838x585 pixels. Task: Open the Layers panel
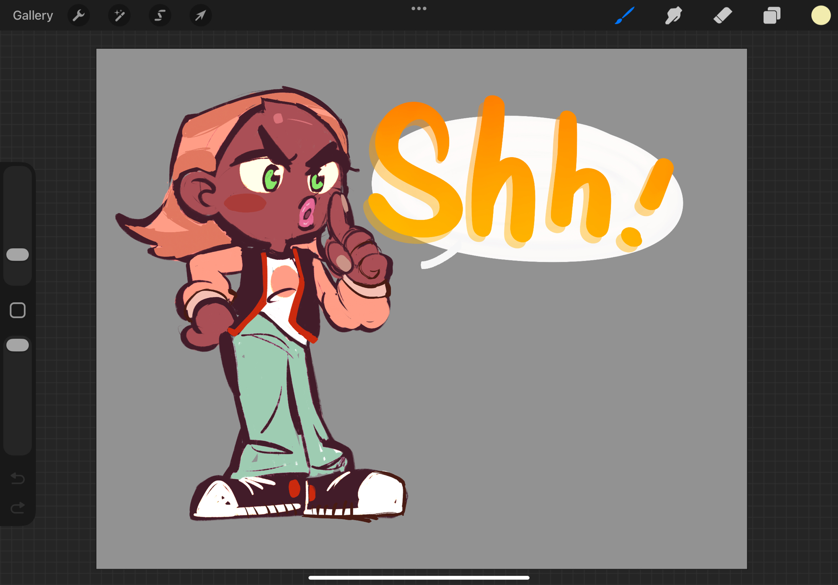[x=771, y=16]
